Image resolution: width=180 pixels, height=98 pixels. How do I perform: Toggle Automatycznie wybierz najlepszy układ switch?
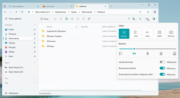point(162,75)
